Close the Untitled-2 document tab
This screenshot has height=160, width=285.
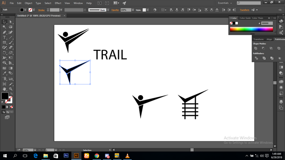coord(64,16)
